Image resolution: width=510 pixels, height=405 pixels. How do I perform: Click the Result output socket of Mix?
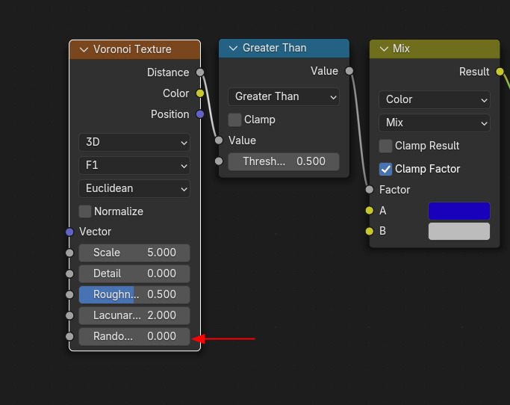500,72
